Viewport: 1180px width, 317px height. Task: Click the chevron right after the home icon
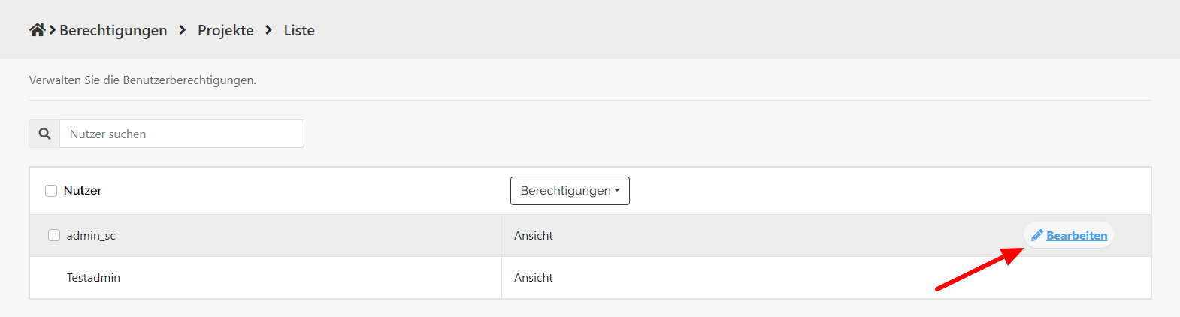click(53, 30)
